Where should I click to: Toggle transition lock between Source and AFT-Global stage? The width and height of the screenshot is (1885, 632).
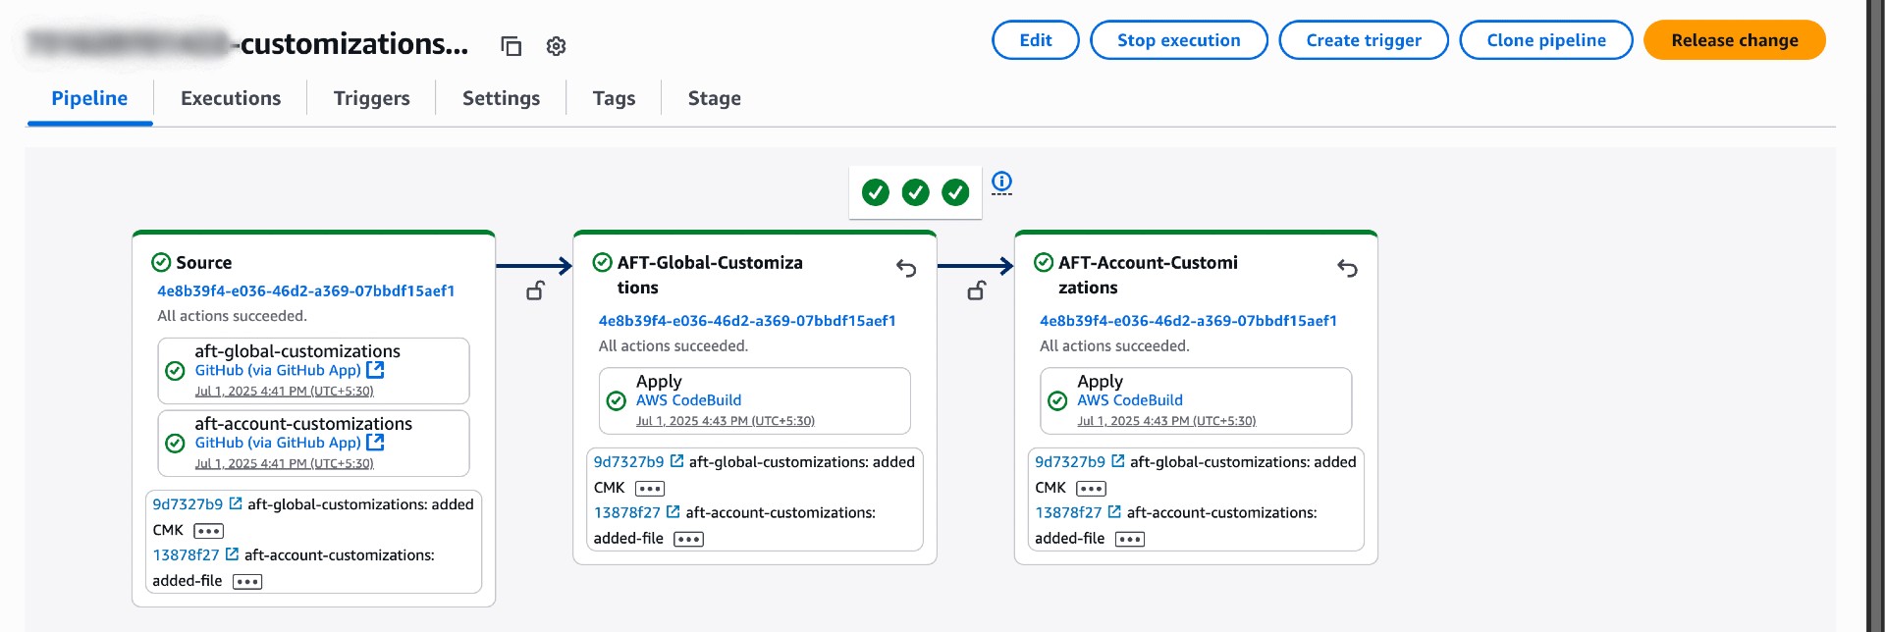point(535,290)
